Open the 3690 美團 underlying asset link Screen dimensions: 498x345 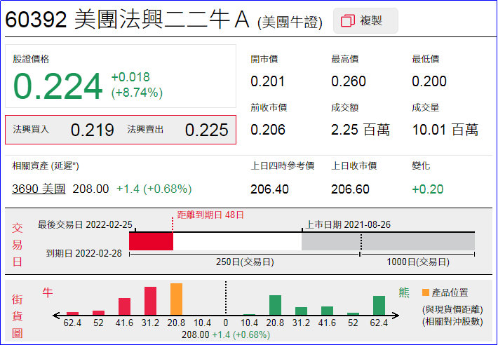39,189
